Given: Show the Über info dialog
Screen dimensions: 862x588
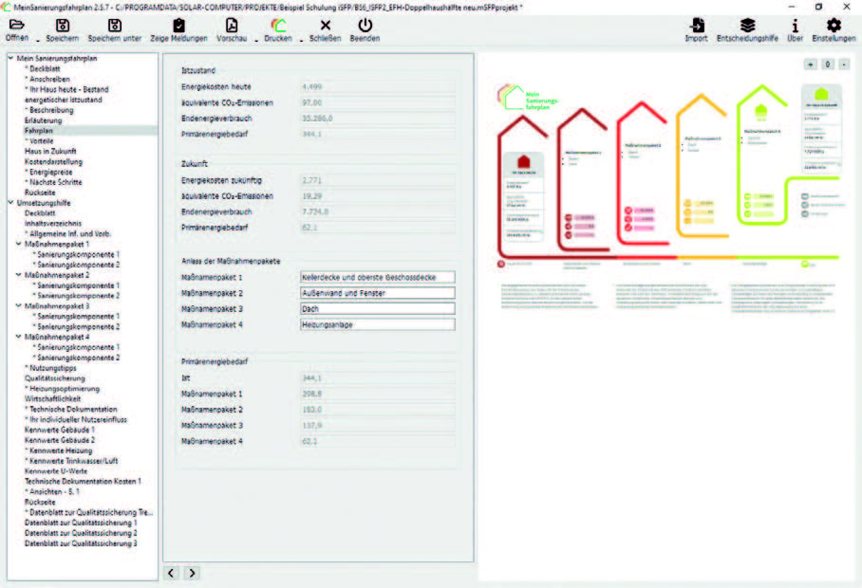Looking at the screenshot, I should pos(795,26).
